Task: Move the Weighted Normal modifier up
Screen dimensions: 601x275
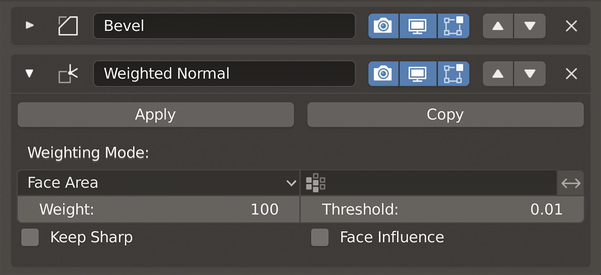Action: tap(497, 73)
